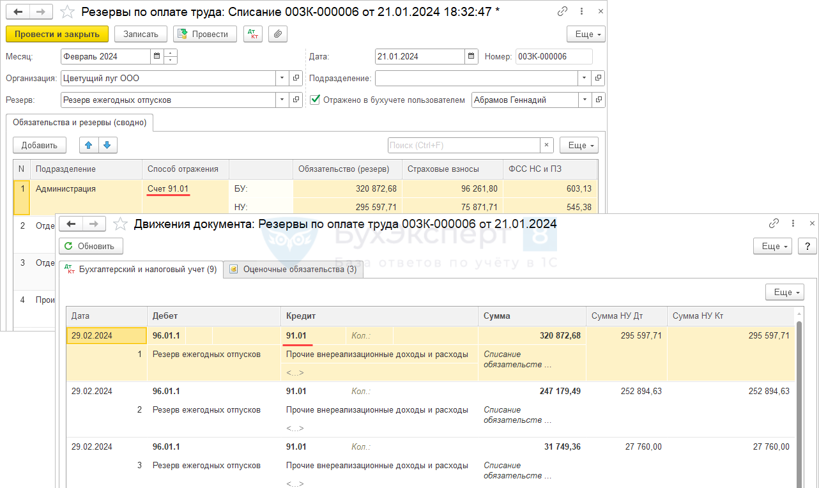Screen dimensions: 819x488
Task: Expand the Организация dropdown list
Action: (282, 78)
